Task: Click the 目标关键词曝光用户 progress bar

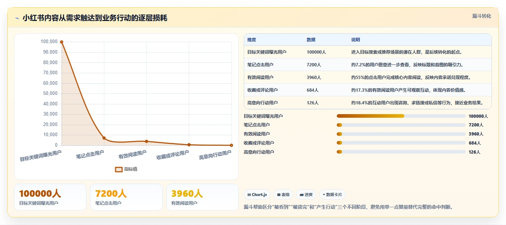Action: (x=401, y=116)
